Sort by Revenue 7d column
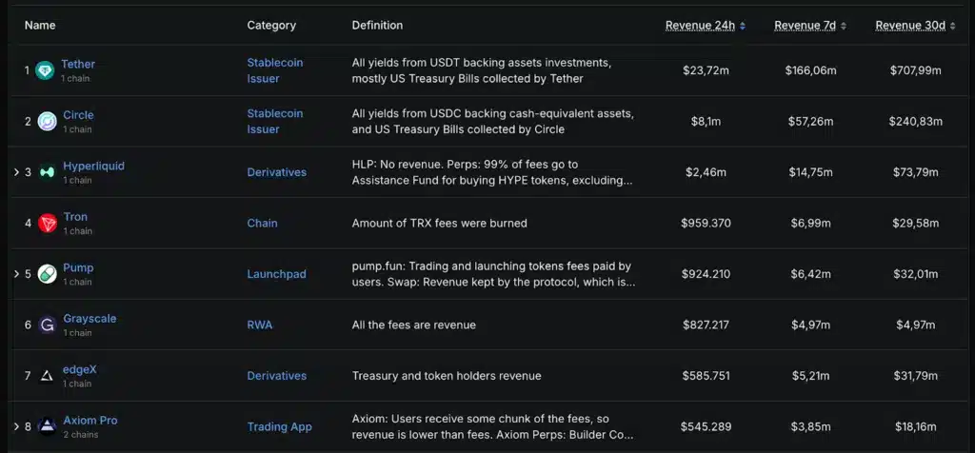 810,26
